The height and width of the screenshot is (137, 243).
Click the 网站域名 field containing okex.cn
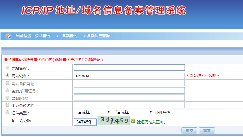[129, 76]
